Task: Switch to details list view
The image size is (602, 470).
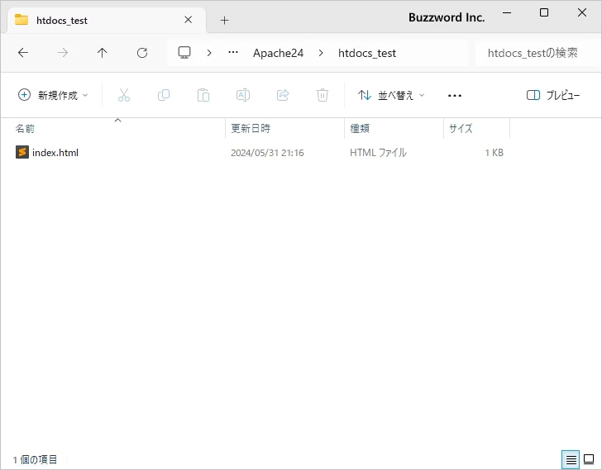Action: point(571,459)
